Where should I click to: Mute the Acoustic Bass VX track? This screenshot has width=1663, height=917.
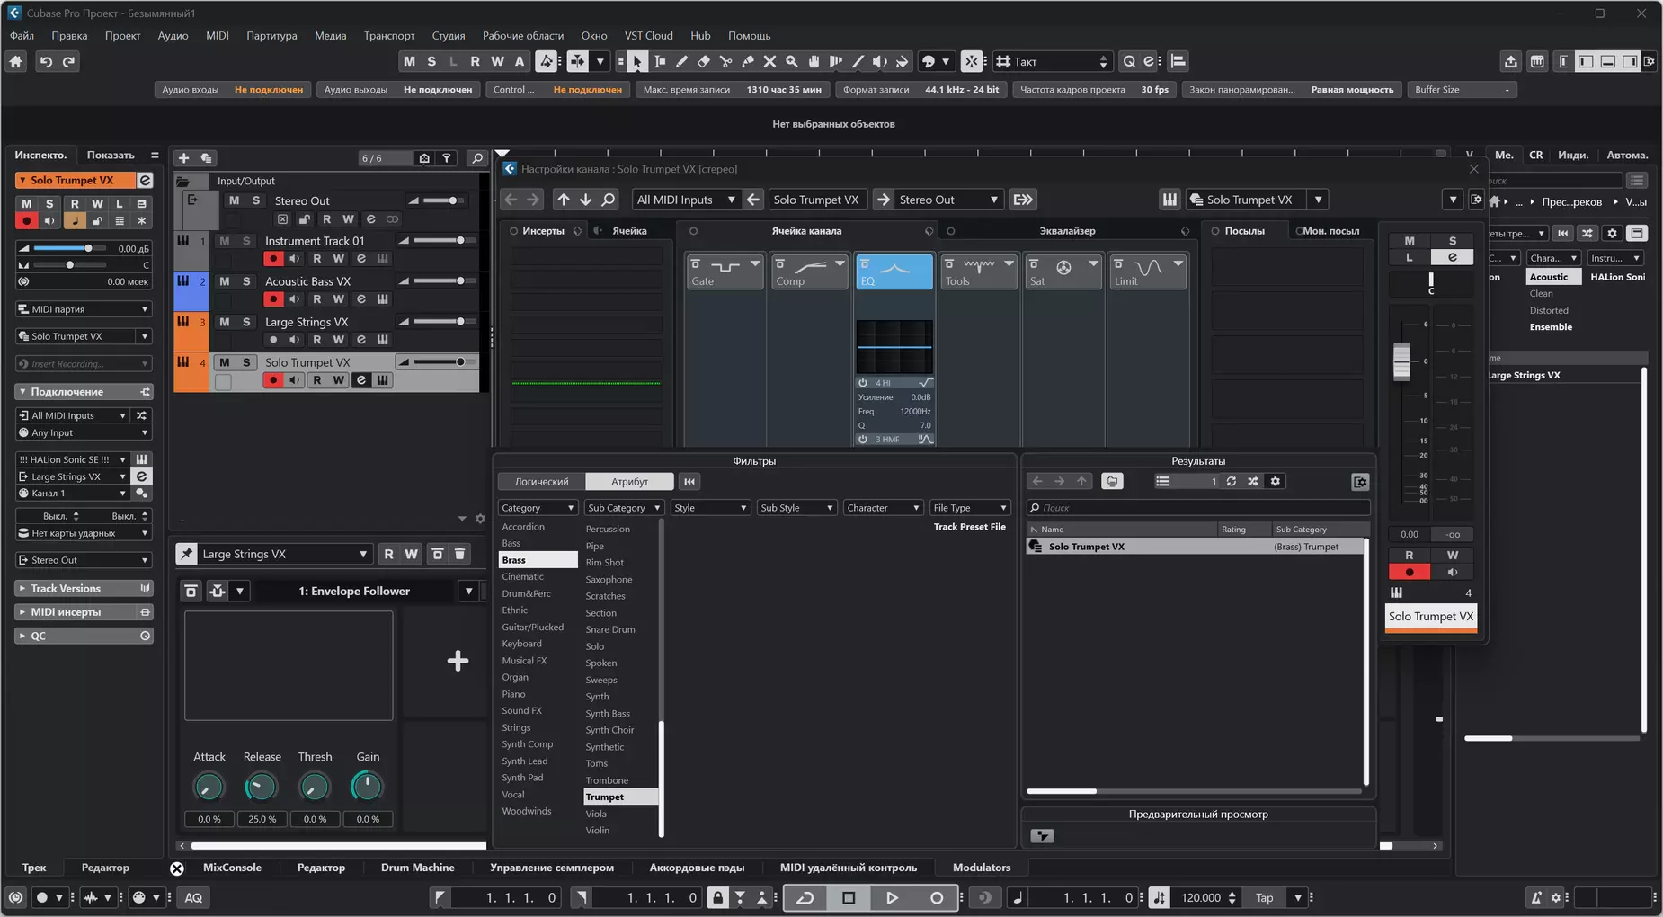pyautogui.click(x=225, y=281)
